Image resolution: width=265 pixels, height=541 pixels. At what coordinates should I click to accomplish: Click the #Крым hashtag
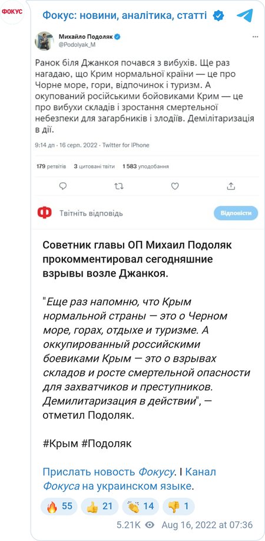[60, 443]
